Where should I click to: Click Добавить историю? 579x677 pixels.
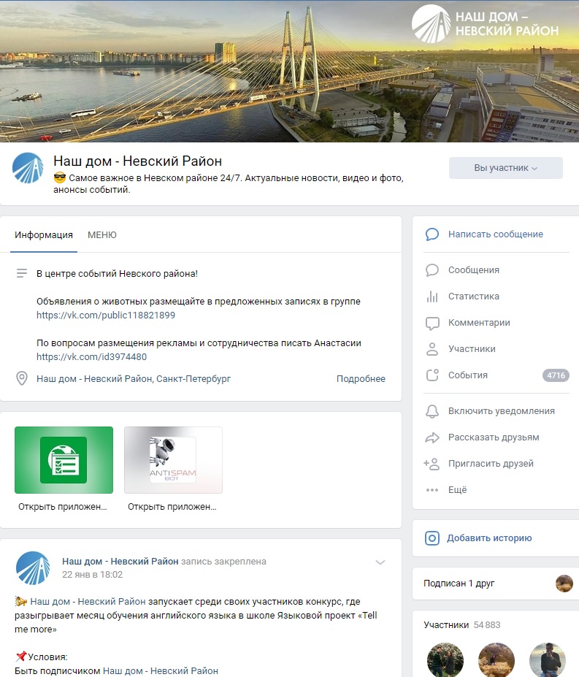[x=489, y=538]
